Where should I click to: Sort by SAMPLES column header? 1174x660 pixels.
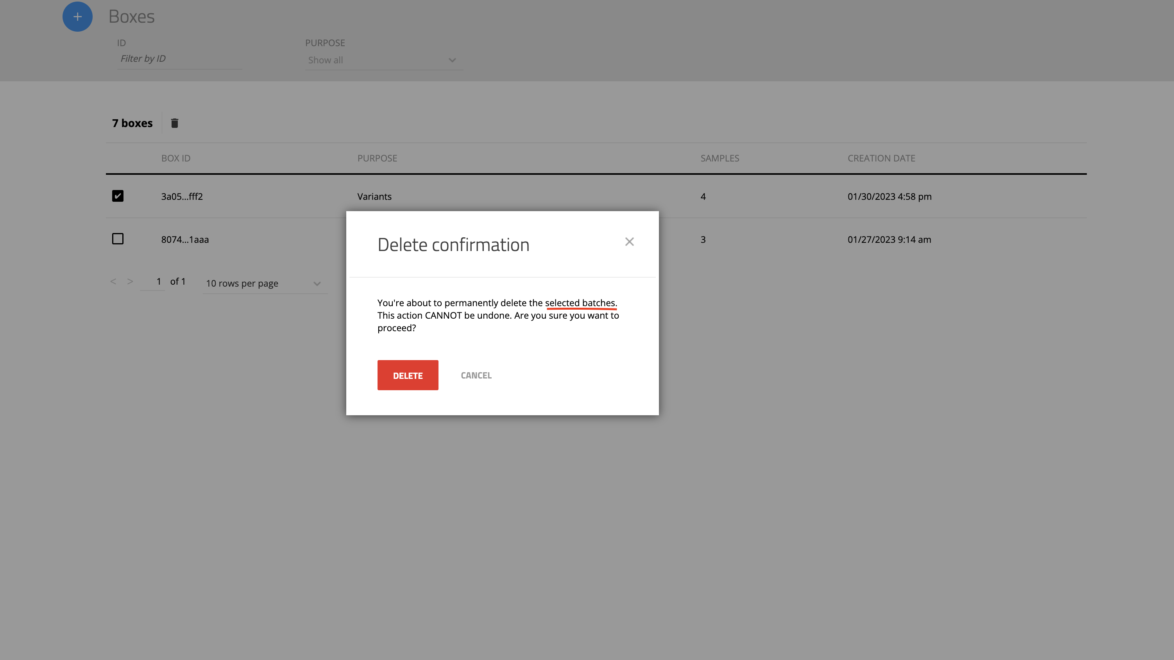click(x=719, y=158)
